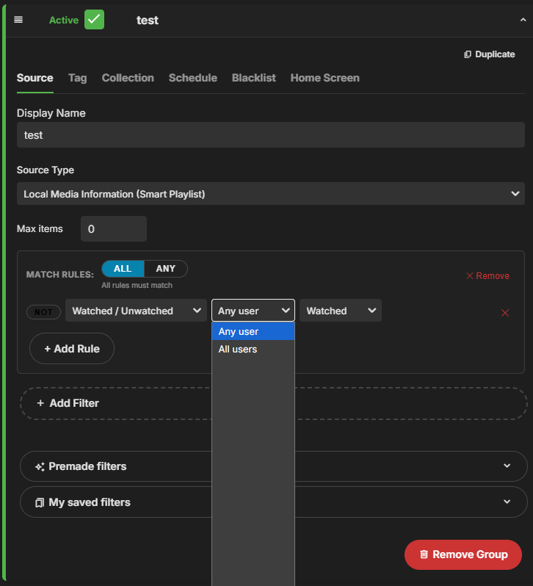This screenshot has height=586, width=533.
Task: Set match rules to ALL
Action: [123, 269]
